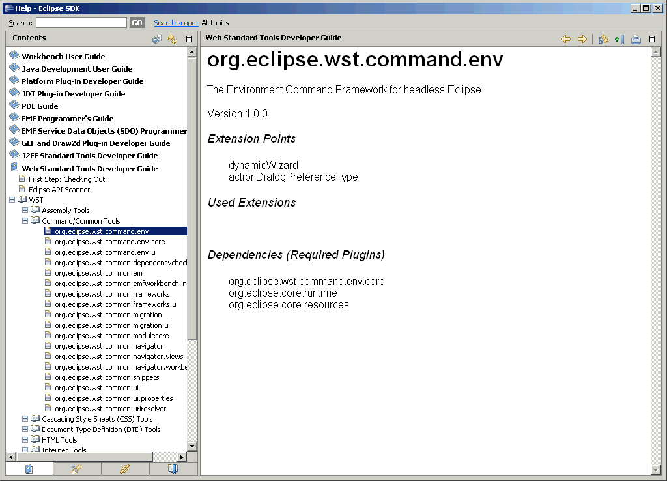667x481 pixels.
Task: Click the Forward arrow in the toolbar
Action: coord(582,39)
